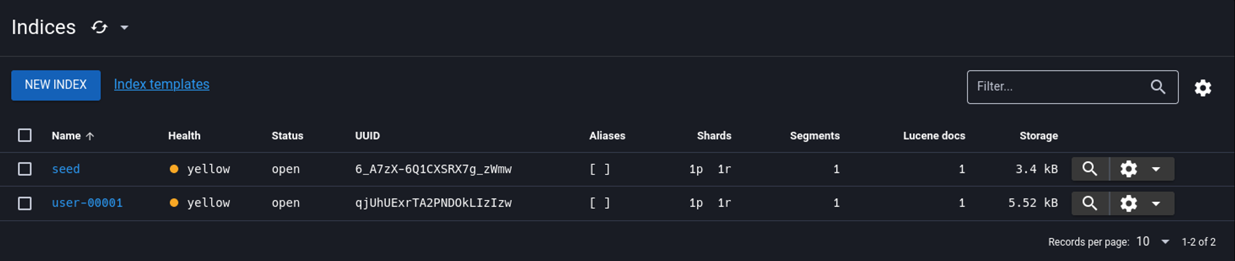1235x261 pixels.
Task: Search documents in the user-00001 index
Action: click(x=1090, y=203)
